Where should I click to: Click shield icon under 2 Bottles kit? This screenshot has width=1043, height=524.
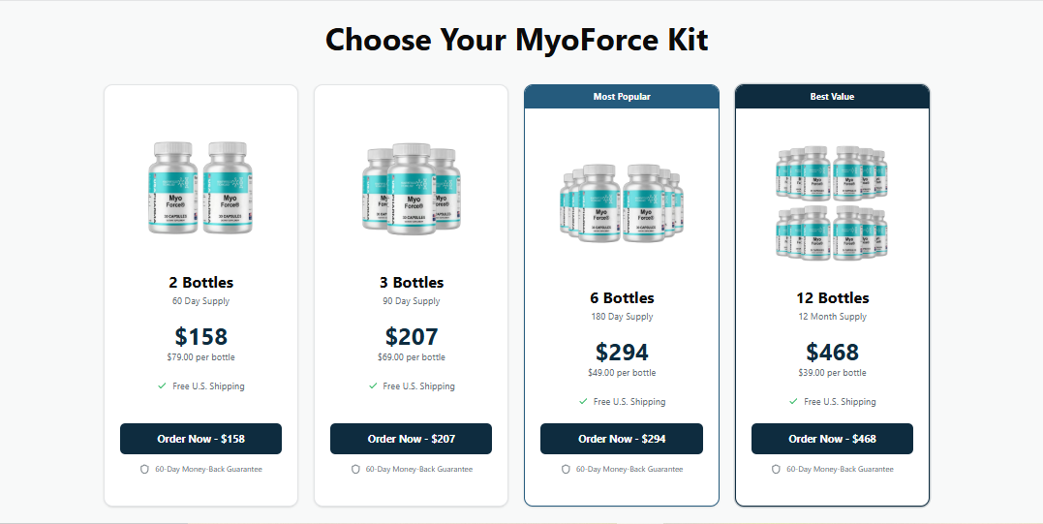(x=145, y=469)
